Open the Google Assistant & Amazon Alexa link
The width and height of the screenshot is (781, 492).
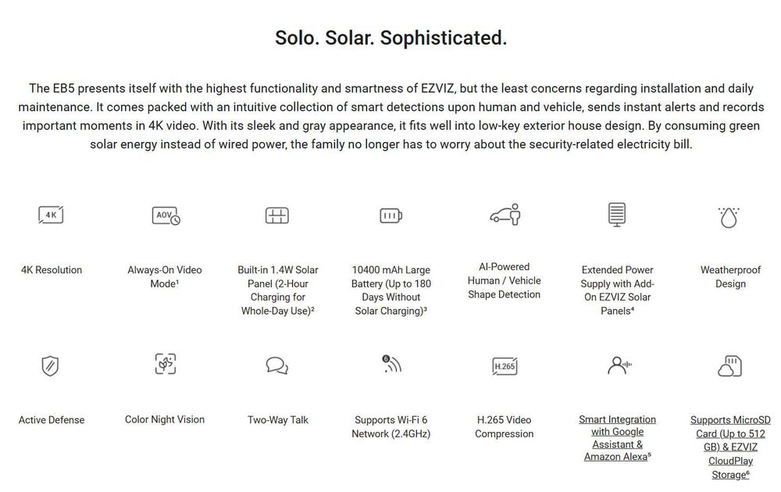tap(617, 438)
